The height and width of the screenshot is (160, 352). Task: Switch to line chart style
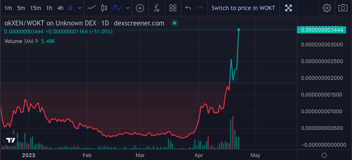pyautogui.click(x=91, y=8)
